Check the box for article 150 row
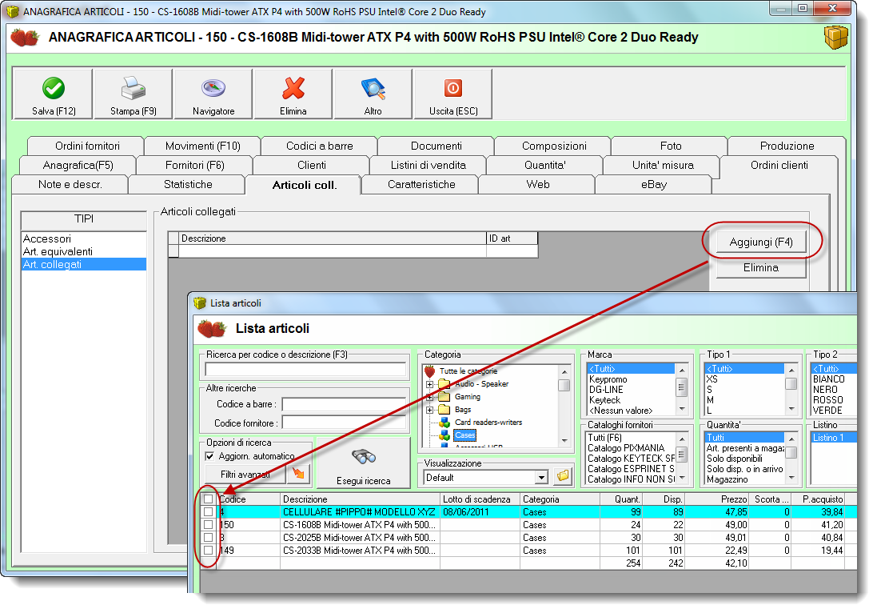 (x=209, y=524)
